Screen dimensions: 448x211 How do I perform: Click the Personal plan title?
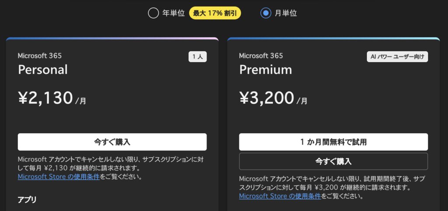tap(42, 69)
